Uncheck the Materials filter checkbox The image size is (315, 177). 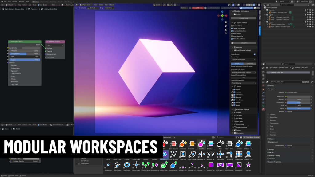(234, 97)
